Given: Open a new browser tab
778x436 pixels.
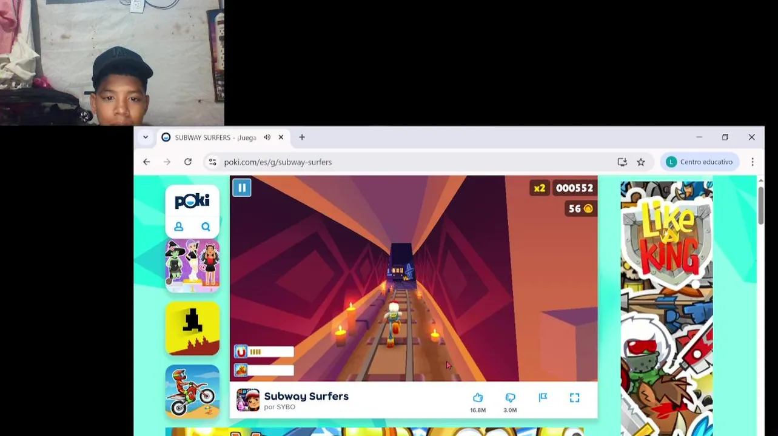Looking at the screenshot, I should pyautogui.click(x=302, y=137).
